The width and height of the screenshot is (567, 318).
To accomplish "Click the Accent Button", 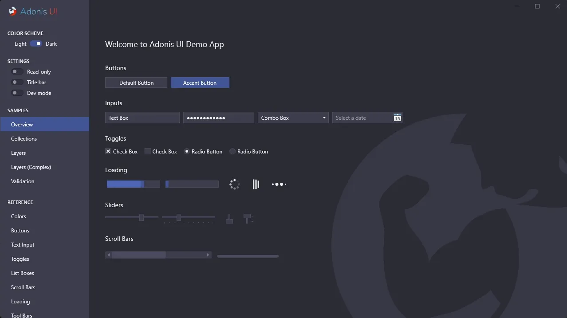I will pos(200,82).
